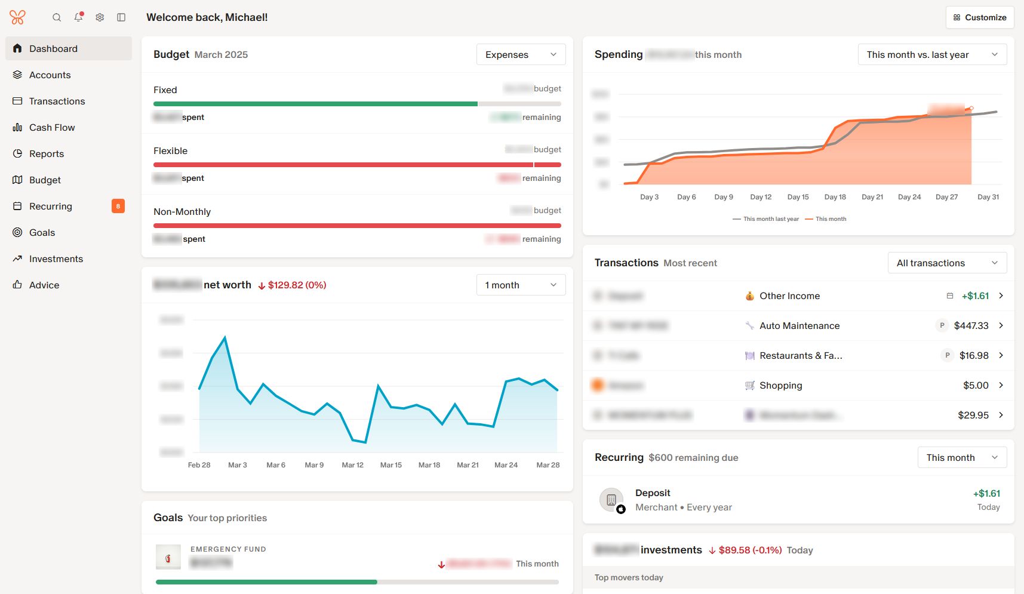This screenshot has height=594, width=1024.
Task: Click the Emergency Fund goal thumbnail
Action: (x=168, y=557)
